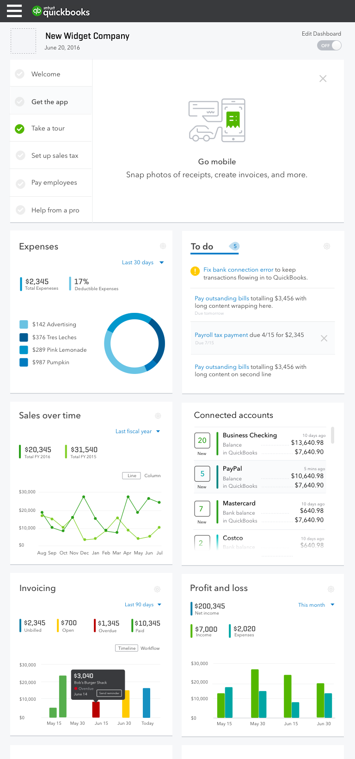
Task: Open Sales Last fiscal year dropdown
Action: (138, 431)
